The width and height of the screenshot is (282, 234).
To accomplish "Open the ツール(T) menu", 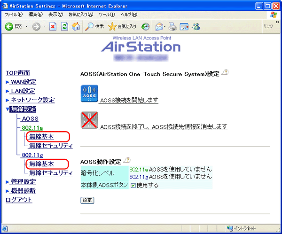I will click(x=107, y=15).
